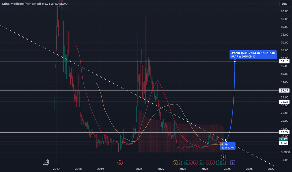
Task: Click the 25.00 value on price axis
Action: tap(284, 113)
